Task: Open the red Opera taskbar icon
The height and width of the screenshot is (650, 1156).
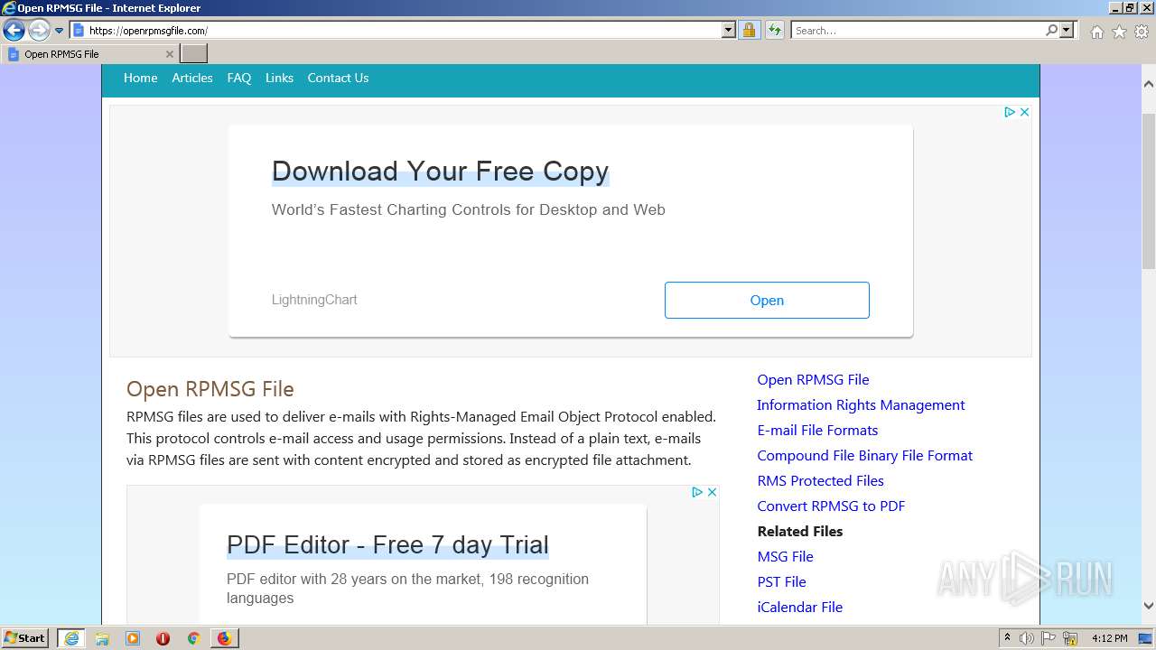Action: point(163,638)
